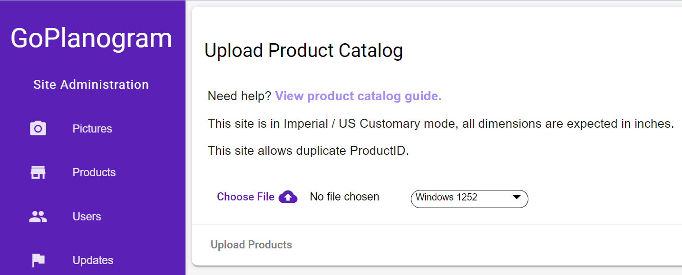Click the people icon for Users
Screen dimensions: 682x275
pos(38,217)
